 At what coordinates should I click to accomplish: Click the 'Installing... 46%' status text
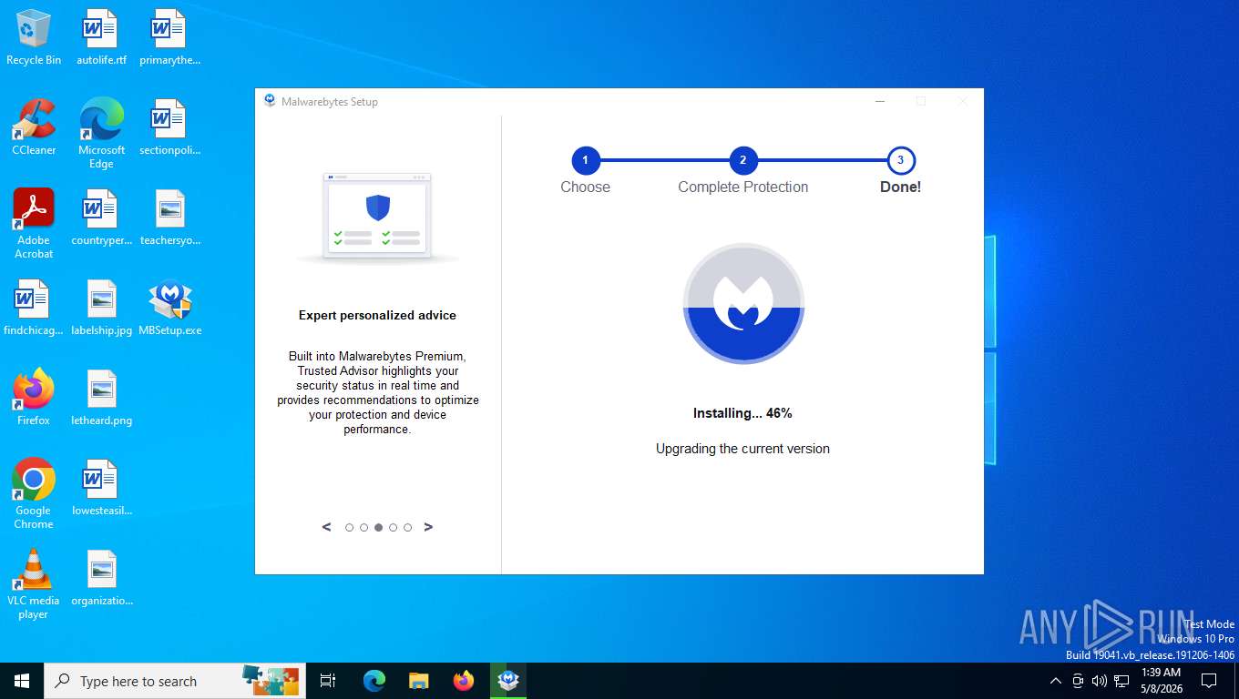[x=742, y=413]
